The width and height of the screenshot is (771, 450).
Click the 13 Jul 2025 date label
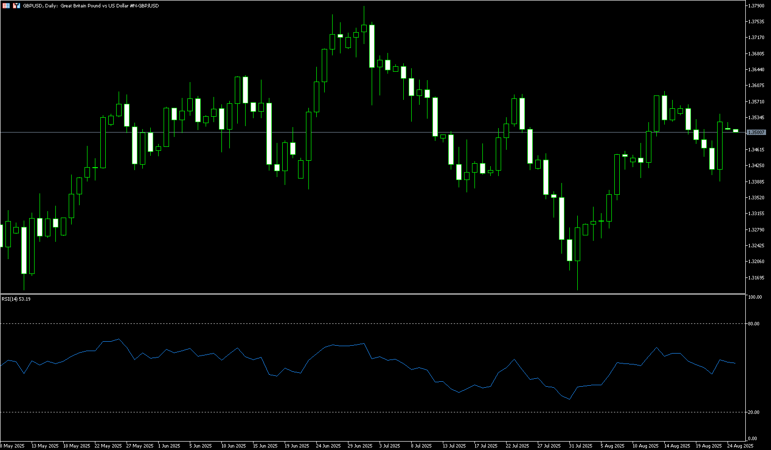tap(454, 446)
